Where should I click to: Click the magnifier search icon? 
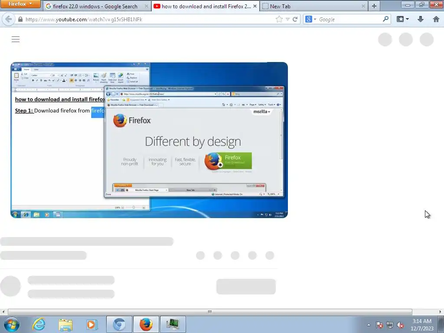tap(385, 19)
